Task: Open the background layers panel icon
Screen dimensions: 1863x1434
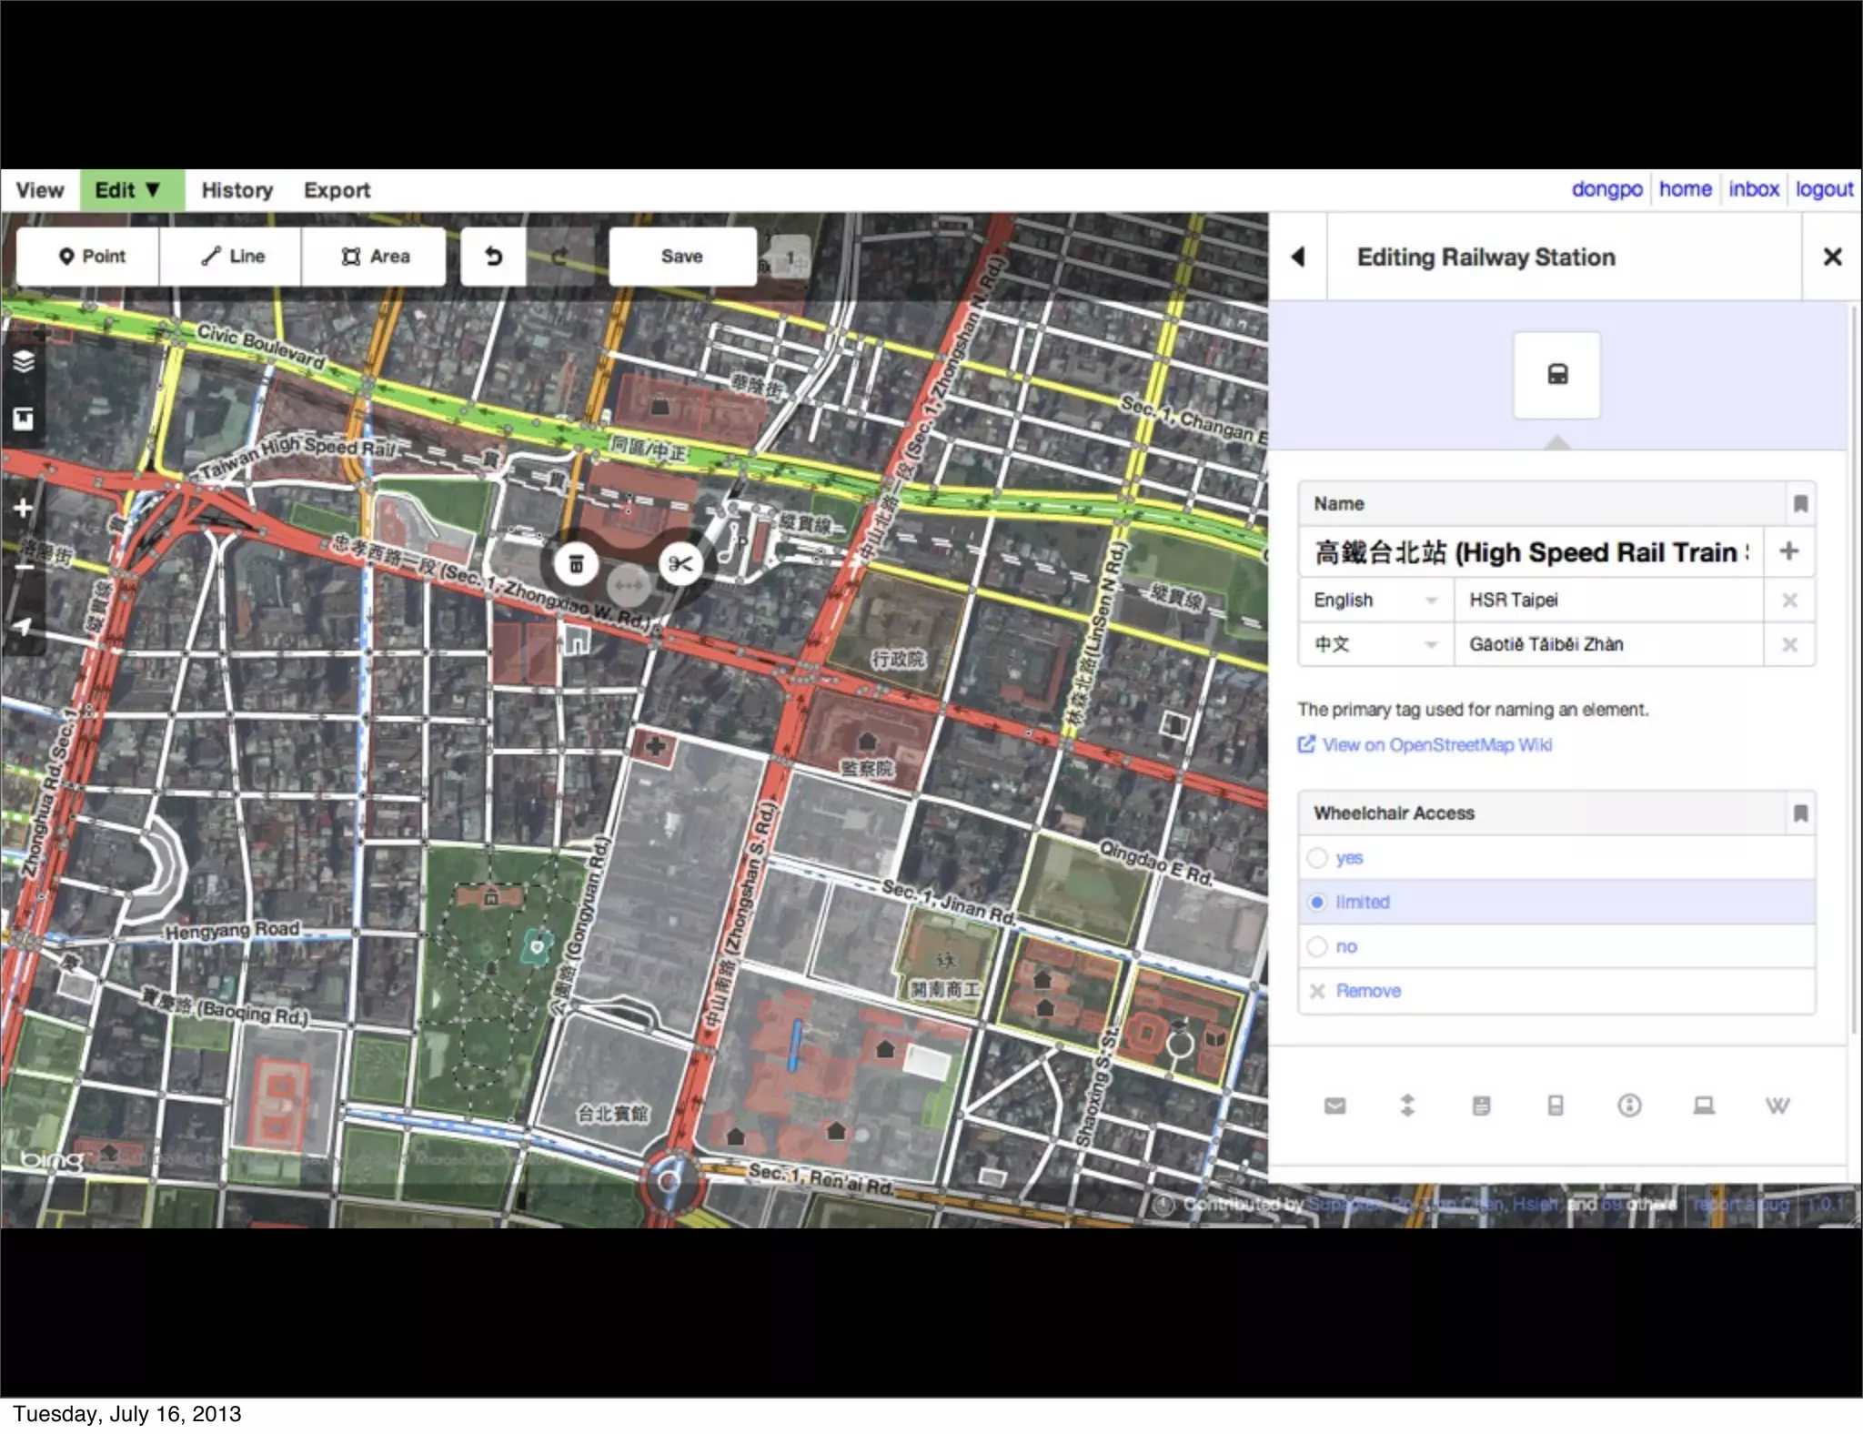Action: pos(24,361)
